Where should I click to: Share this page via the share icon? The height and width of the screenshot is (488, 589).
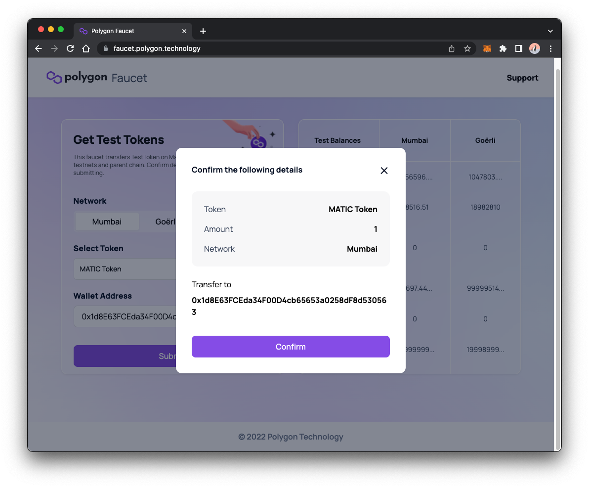click(x=452, y=48)
